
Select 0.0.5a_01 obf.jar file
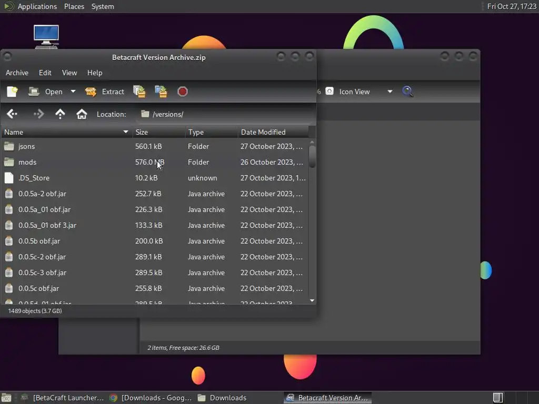point(155,209)
